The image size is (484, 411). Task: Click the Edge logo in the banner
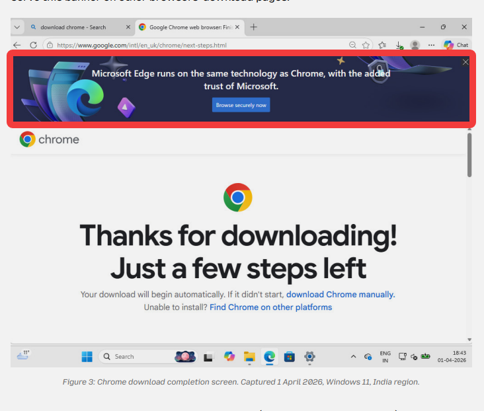[x=85, y=98]
